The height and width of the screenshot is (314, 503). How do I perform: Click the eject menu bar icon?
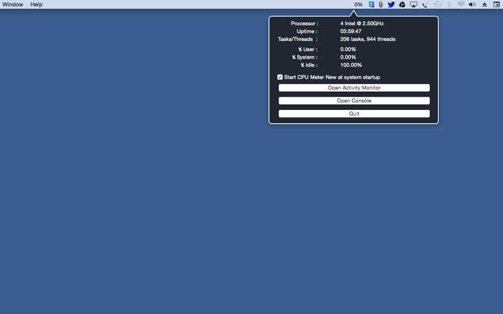(484, 4)
